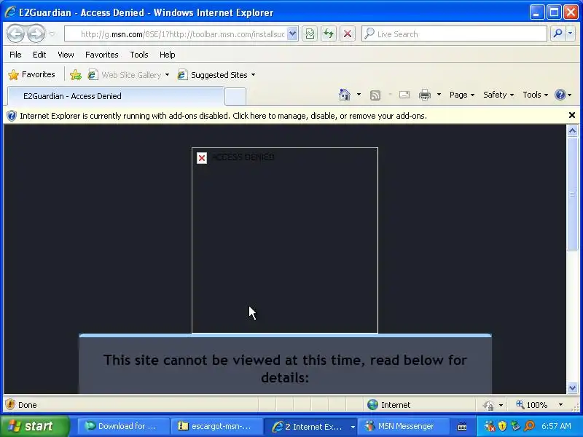Switch to MSN Messenger in taskbar
583x437 pixels.
click(403, 426)
